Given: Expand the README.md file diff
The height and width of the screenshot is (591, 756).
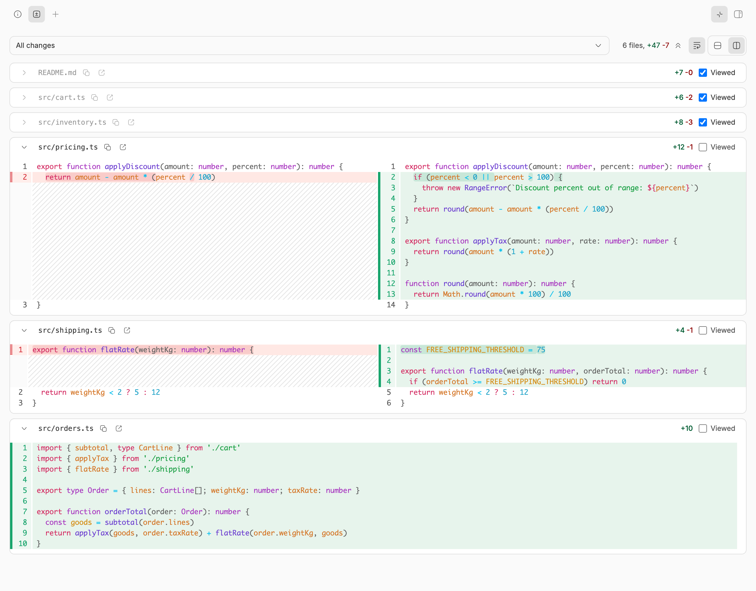Looking at the screenshot, I should pyautogui.click(x=24, y=73).
